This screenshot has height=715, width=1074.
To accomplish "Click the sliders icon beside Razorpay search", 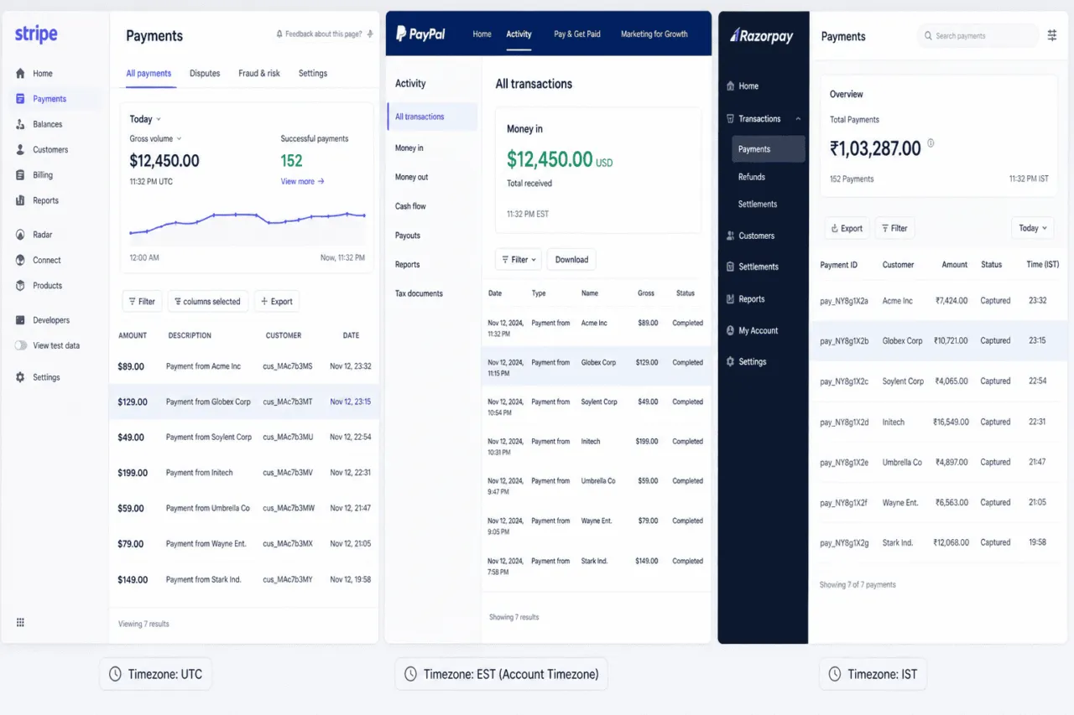I will tap(1052, 36).
